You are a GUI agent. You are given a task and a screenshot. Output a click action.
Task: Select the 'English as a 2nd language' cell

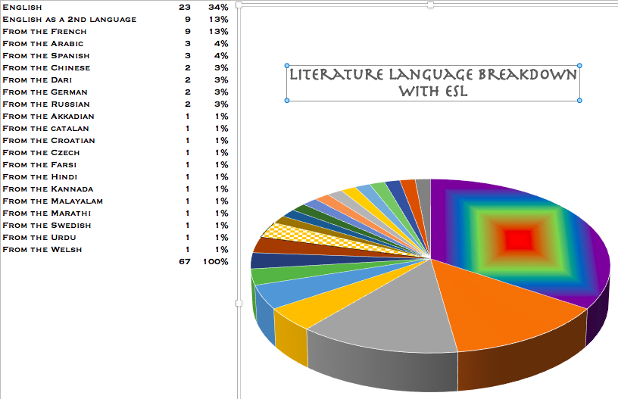(x=70, y=19)
